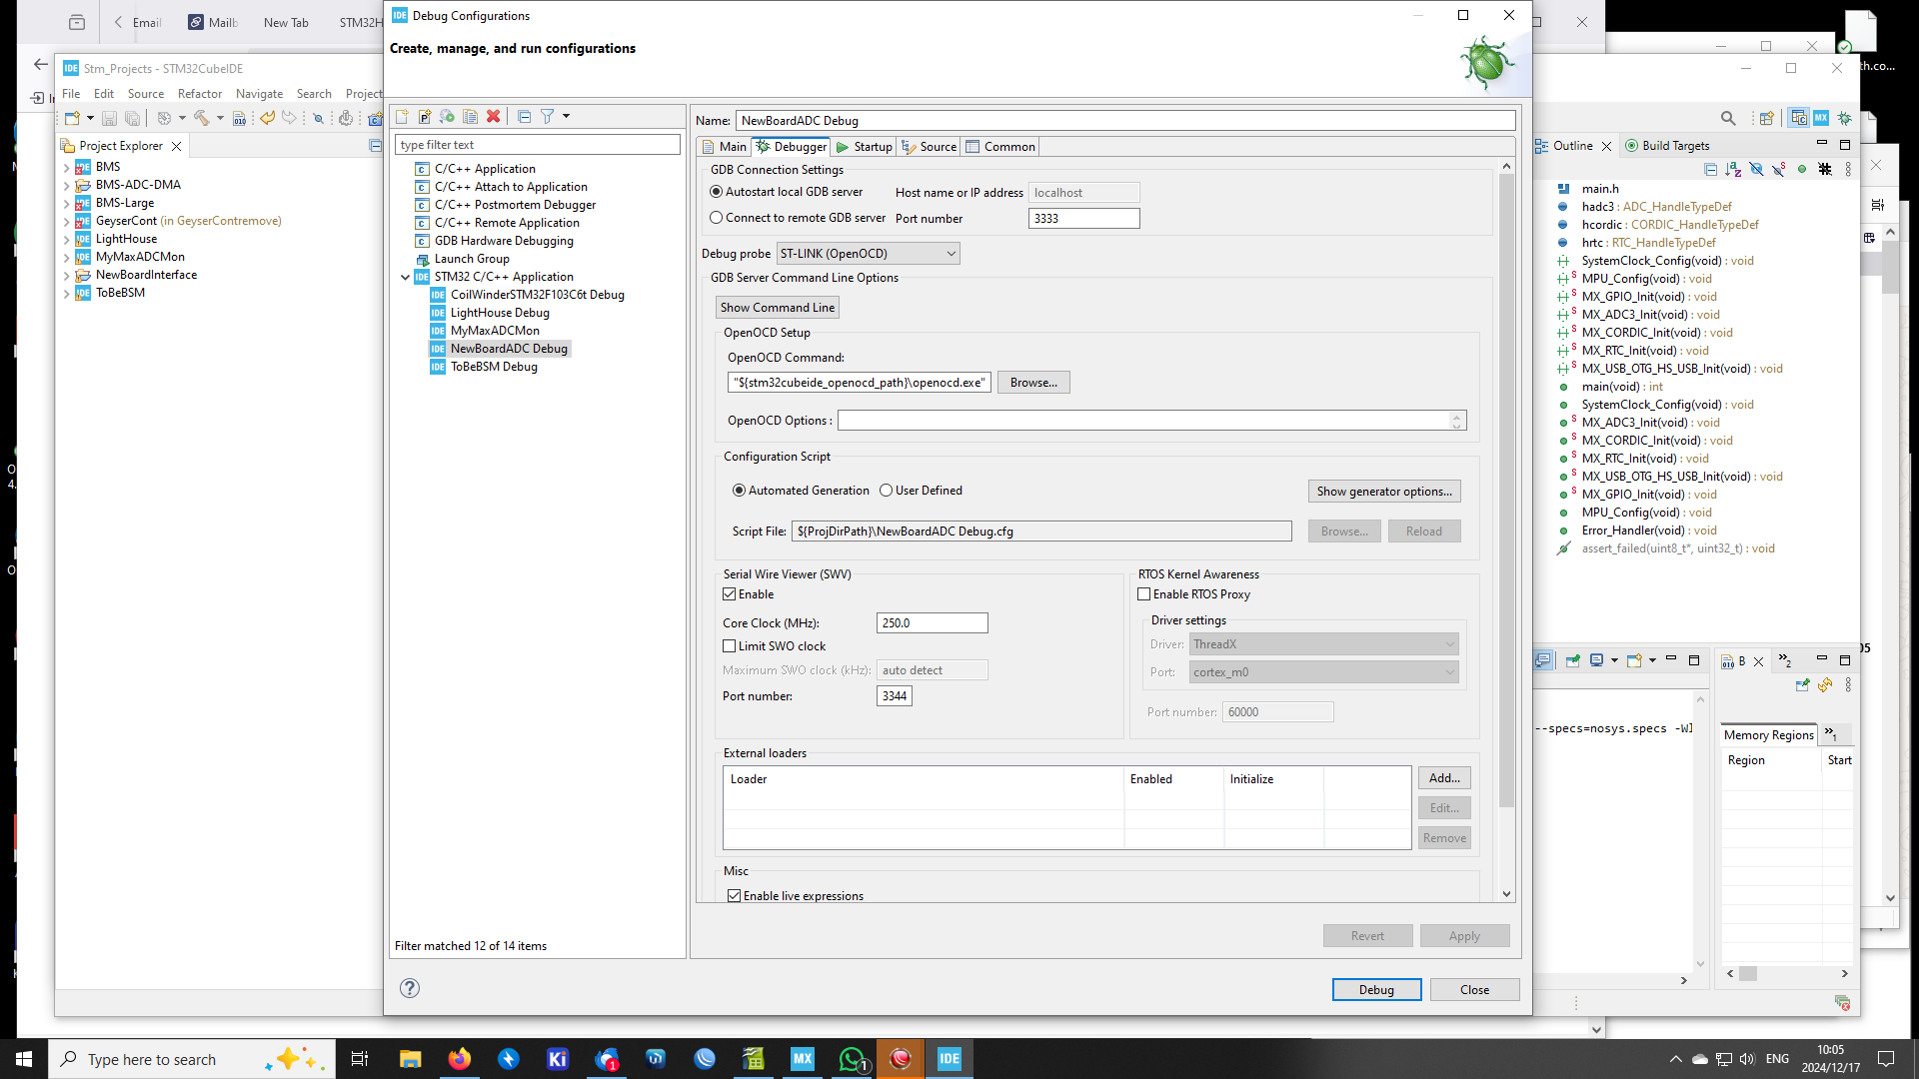Delete the NewBoardADC Debug configuration
This screenshot has width=1919, height=1079.
click(494, 116)
